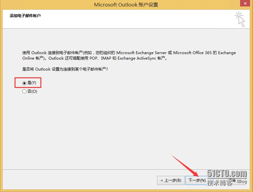The width and height of the screenshot is (253, 192).
Task: Click the wizard cursor sparkle icon
Action: (240, 19)
